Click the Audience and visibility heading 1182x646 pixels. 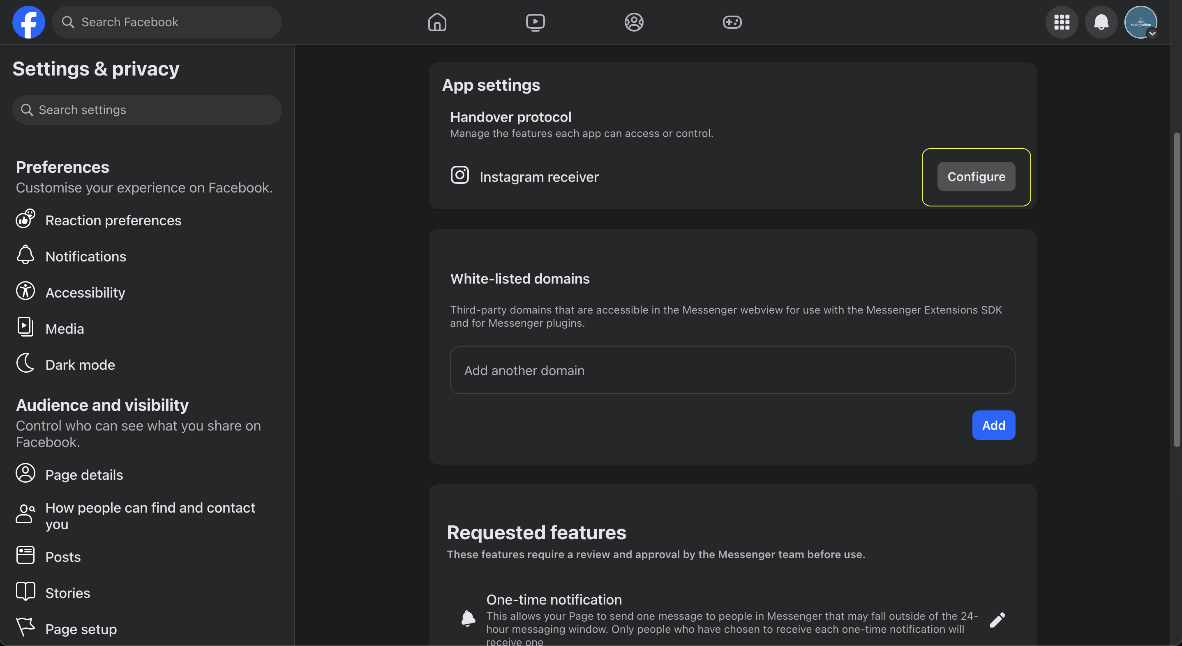pos(102,405)
